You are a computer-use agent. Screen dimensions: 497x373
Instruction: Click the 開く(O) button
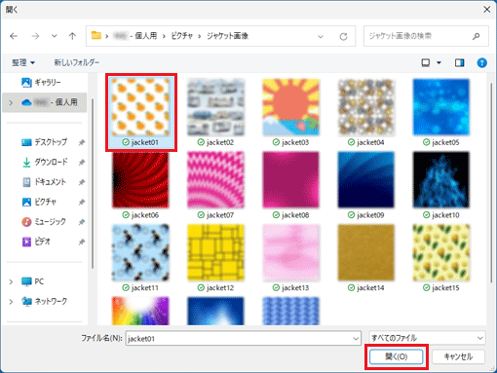[397, 356]
